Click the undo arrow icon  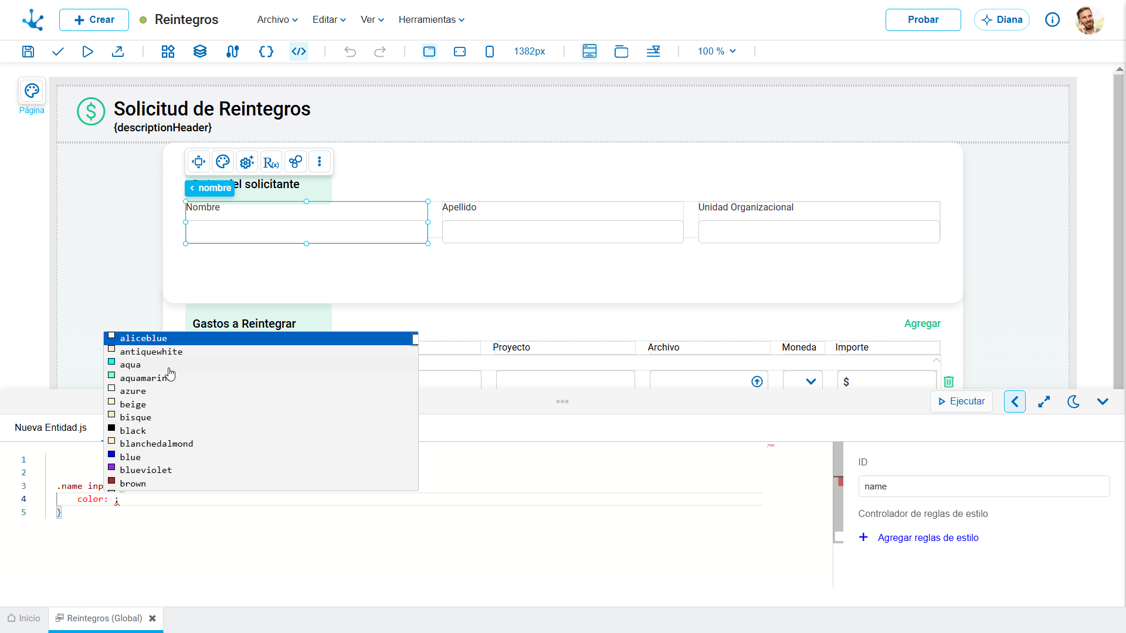pyautogui.click(x=350, y=52)
